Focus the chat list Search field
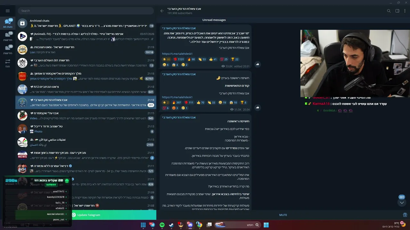Viewport: 410px width, 230px height. [86, 11]
